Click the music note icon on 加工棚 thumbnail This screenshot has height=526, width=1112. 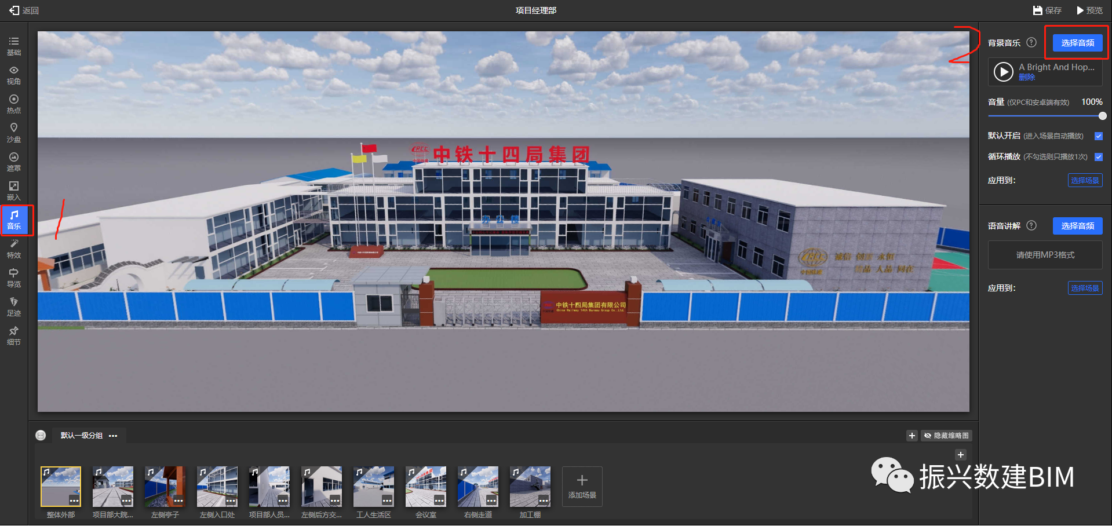(516, 472)
